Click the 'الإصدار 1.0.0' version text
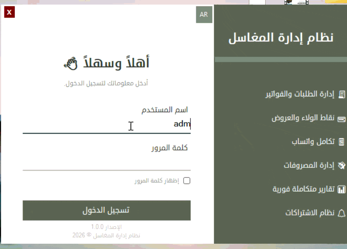The image size is (347, 249). tap(106, 227)
